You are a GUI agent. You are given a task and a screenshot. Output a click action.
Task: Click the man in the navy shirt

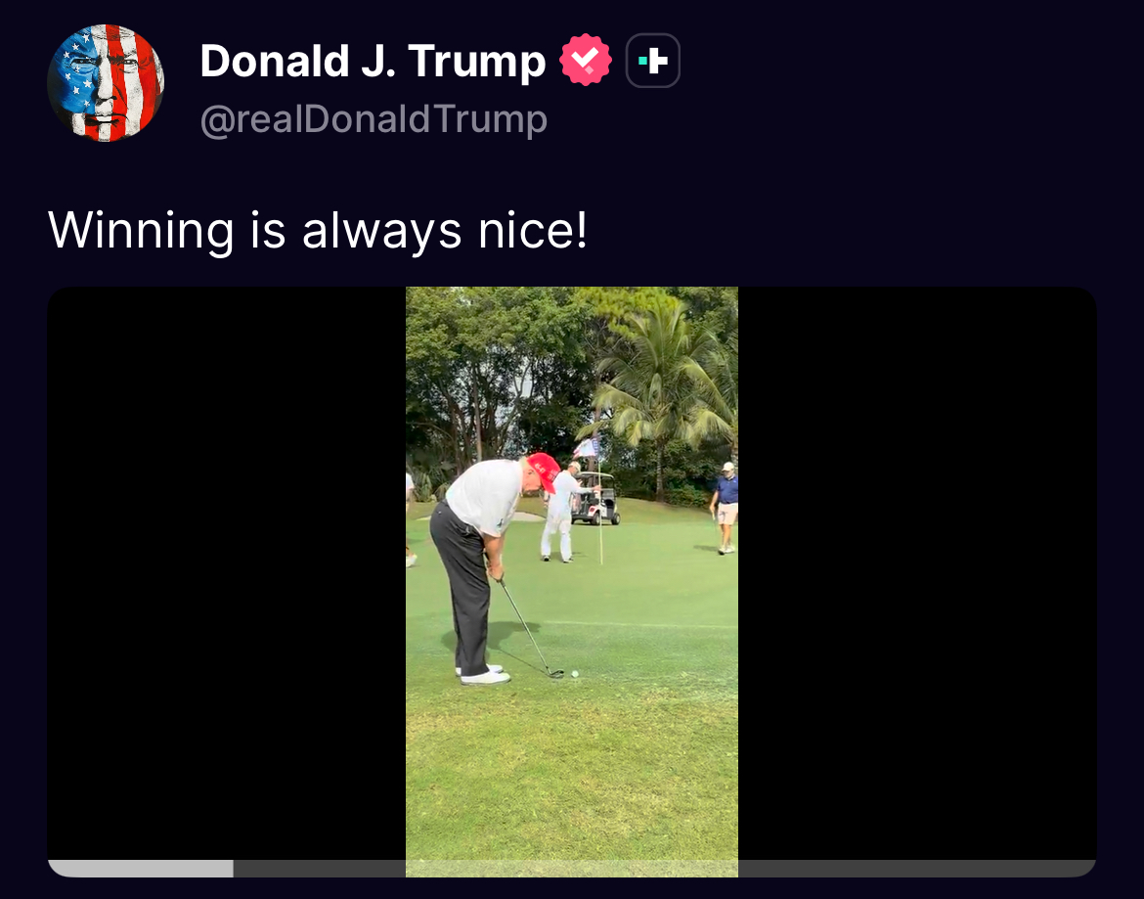[x=726, y=507]
